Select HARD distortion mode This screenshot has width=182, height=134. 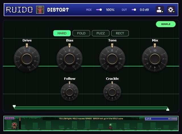(62, 33)
